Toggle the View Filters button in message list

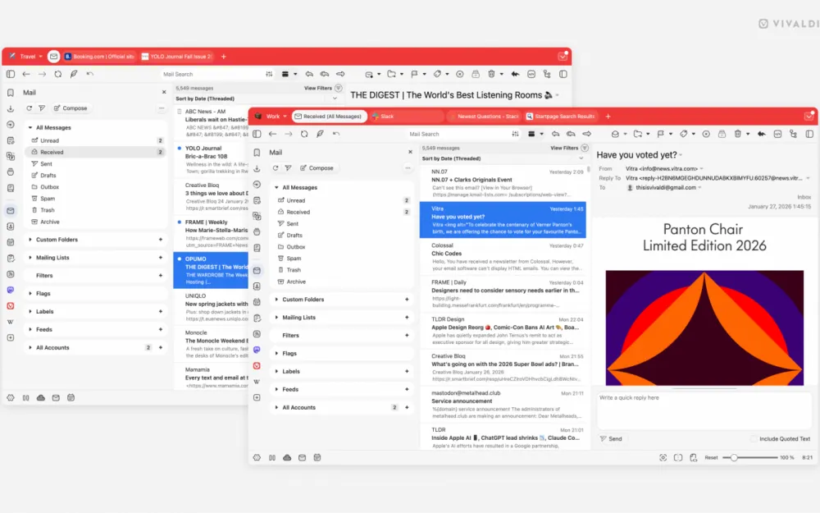point(568,149)
